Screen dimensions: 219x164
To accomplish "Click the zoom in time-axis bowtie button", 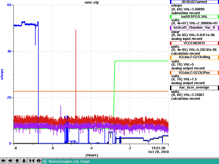I will click(x=32, y=161).
